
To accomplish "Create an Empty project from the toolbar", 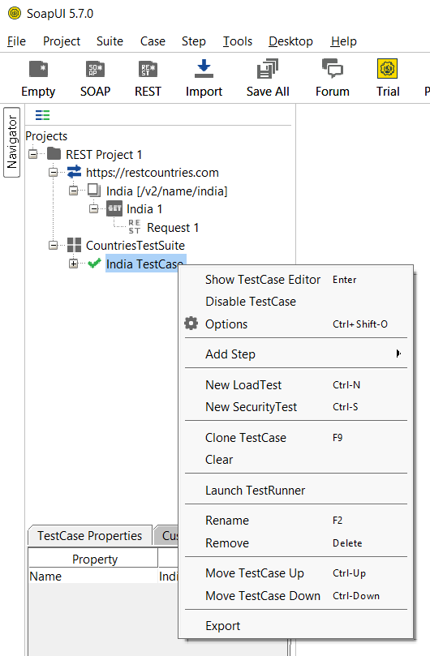I will pos(38,79).
